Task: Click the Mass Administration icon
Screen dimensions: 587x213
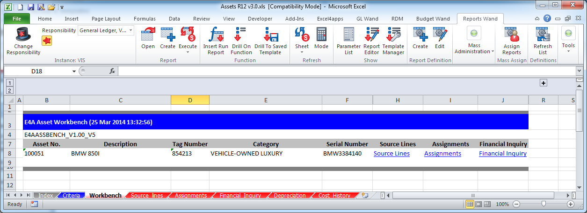Action: coord(474,34)
